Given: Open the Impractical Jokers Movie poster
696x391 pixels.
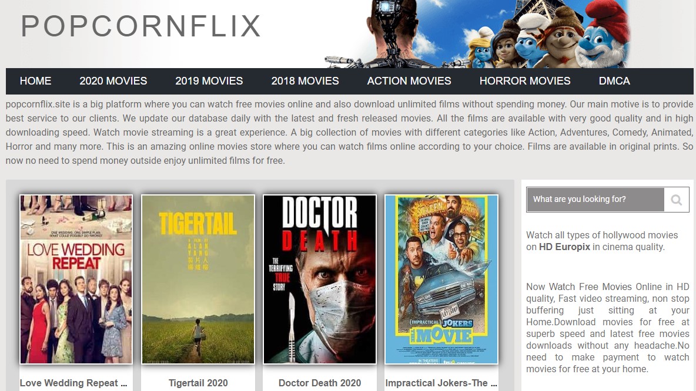Looking at the screenshot, I should 441,279.
